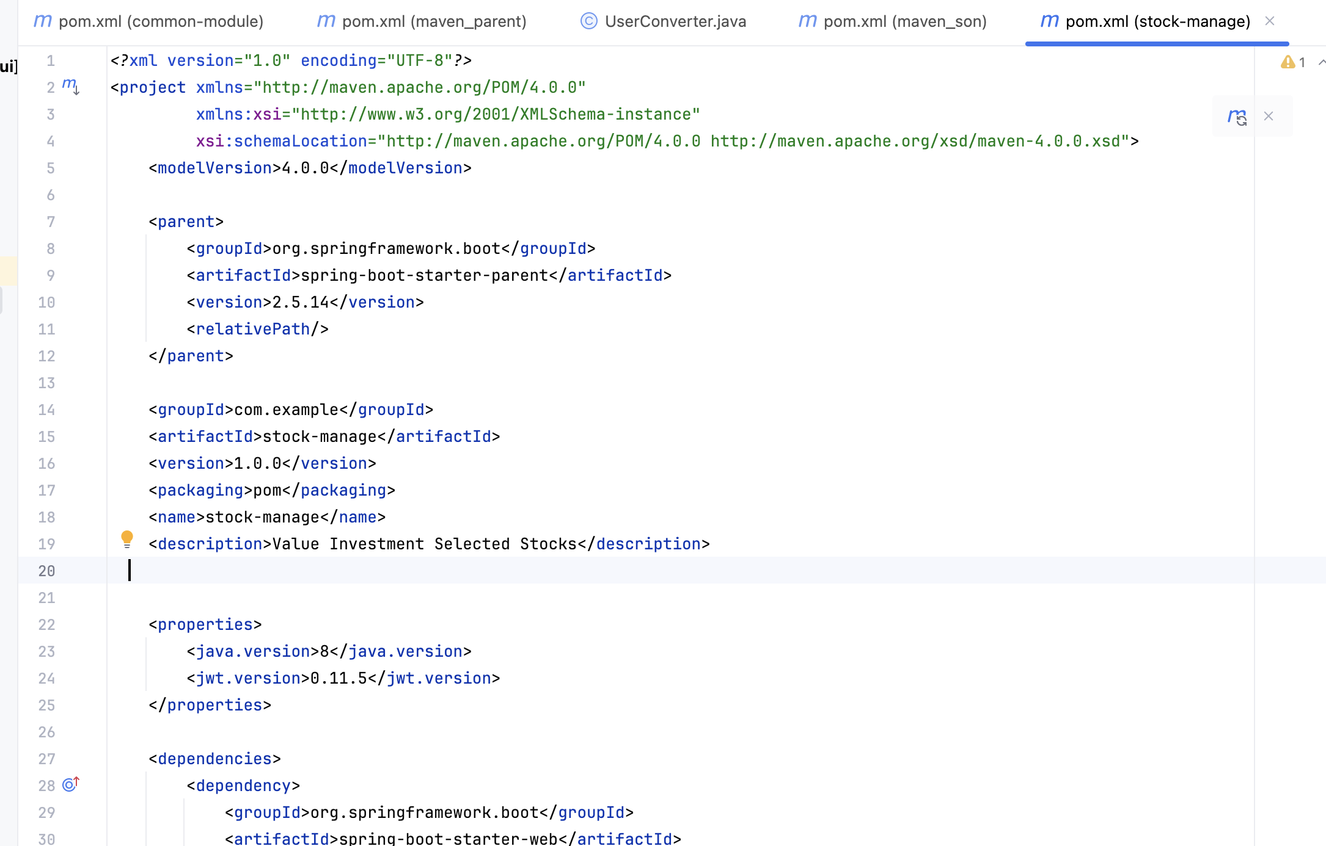
Task: Click line number 22 in the gutter
Action: [46, 624]
